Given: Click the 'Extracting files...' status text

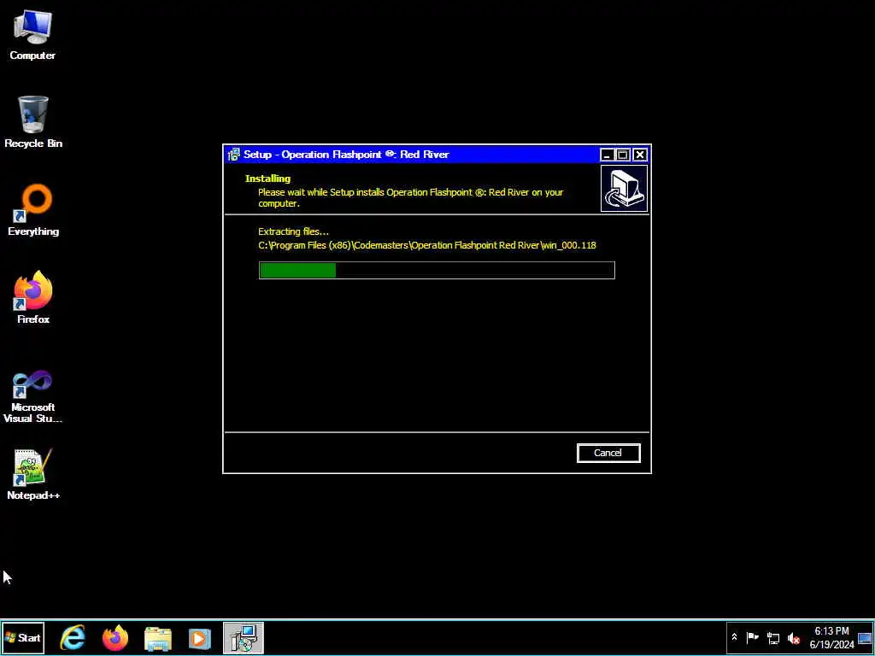Looking at the screenshot, I should (x=294, y=231).
